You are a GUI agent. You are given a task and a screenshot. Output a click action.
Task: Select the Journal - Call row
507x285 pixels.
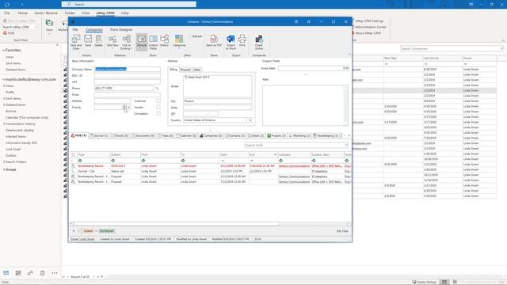pos(211,171)
